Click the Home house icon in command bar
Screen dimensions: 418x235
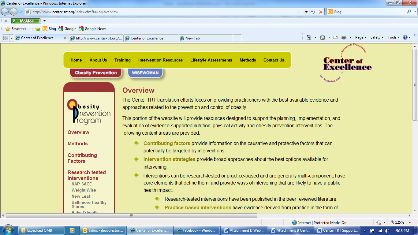[x=309, y=37]
